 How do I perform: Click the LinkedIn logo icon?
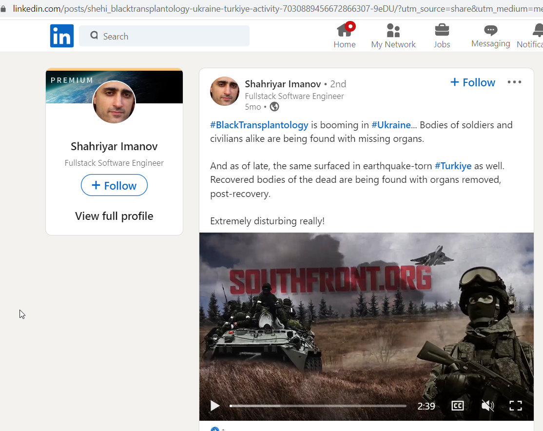61,36
